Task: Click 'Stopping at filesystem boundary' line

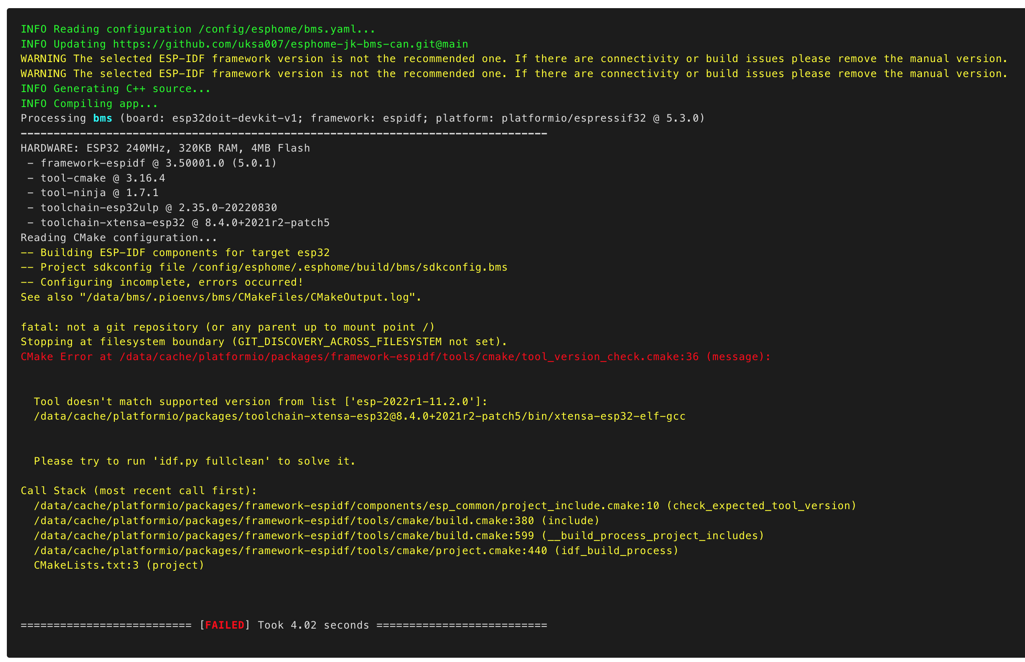Action: coord(264,342)
